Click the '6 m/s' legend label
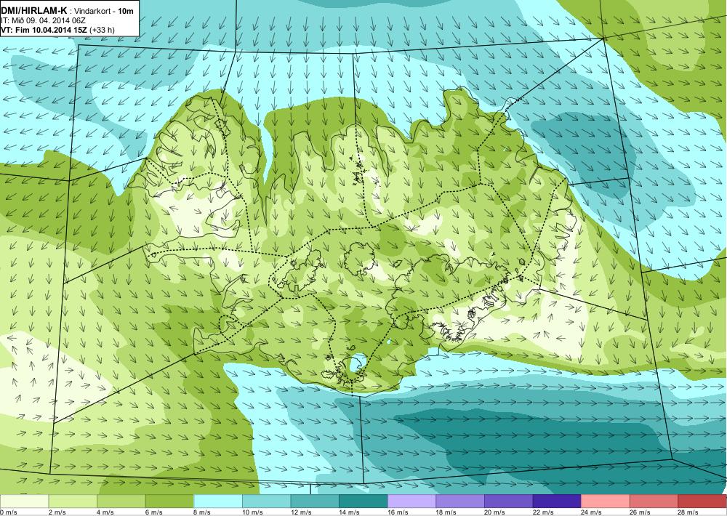Image resolution: width=727 pixels, height=516 pixels. pos(154,512)
